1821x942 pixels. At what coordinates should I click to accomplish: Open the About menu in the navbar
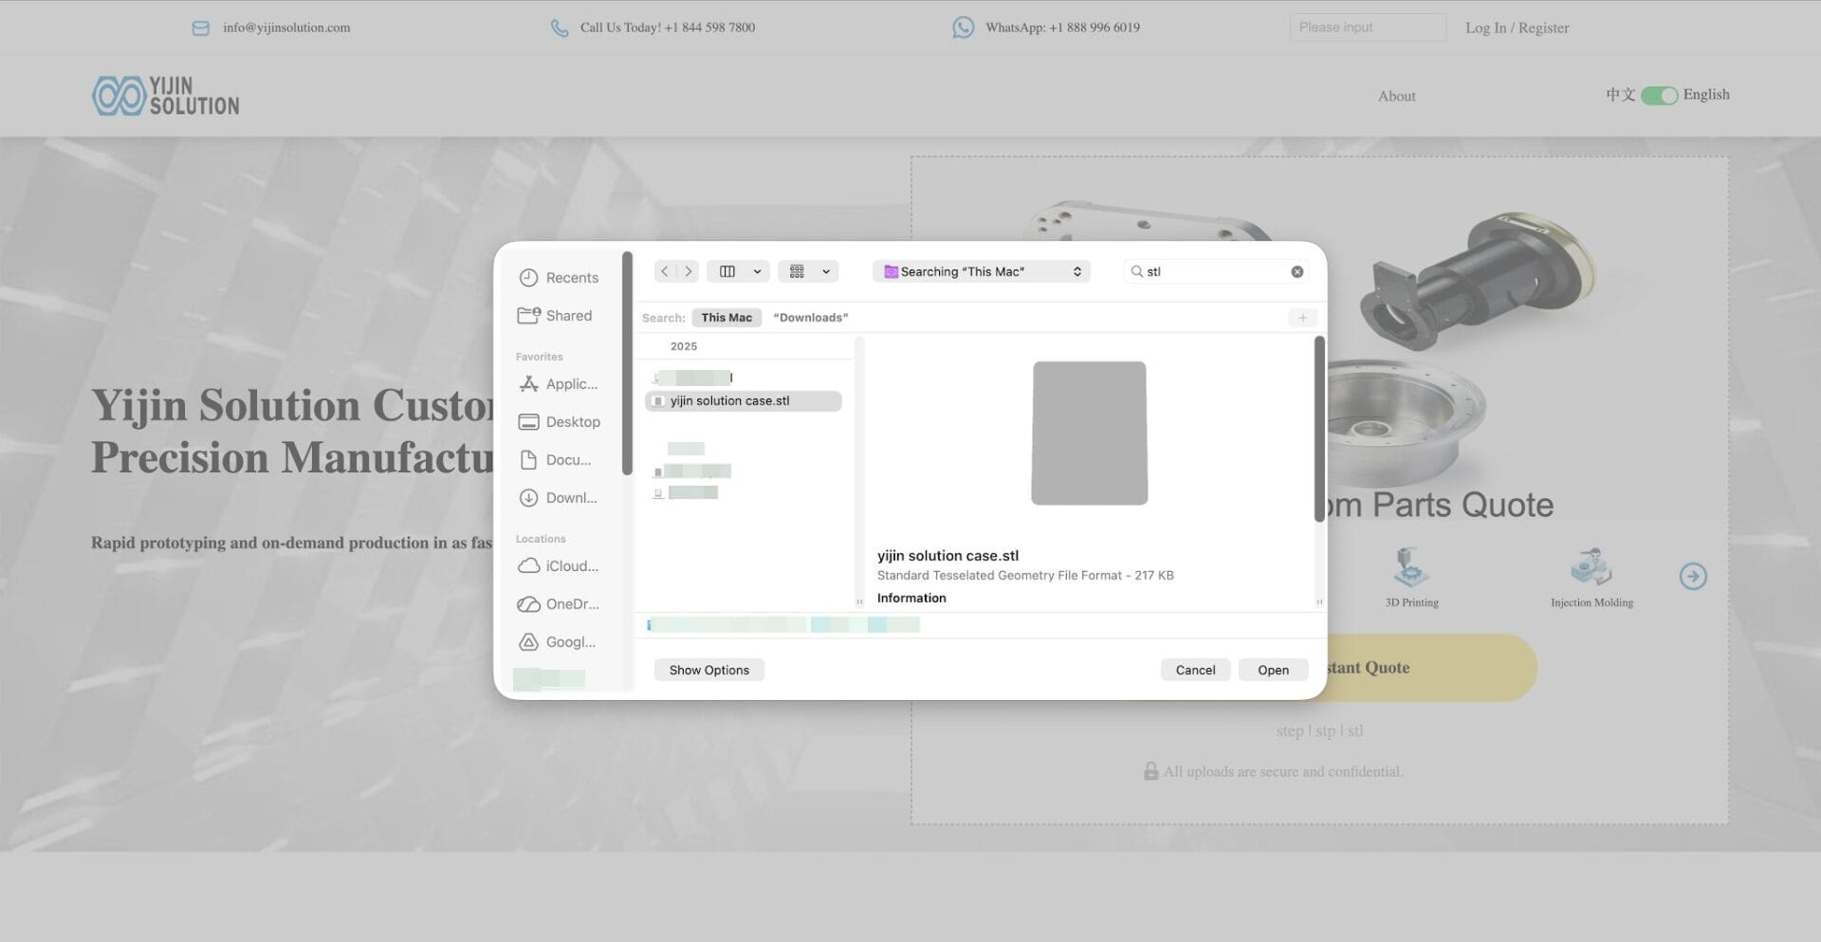[1396, 96]
